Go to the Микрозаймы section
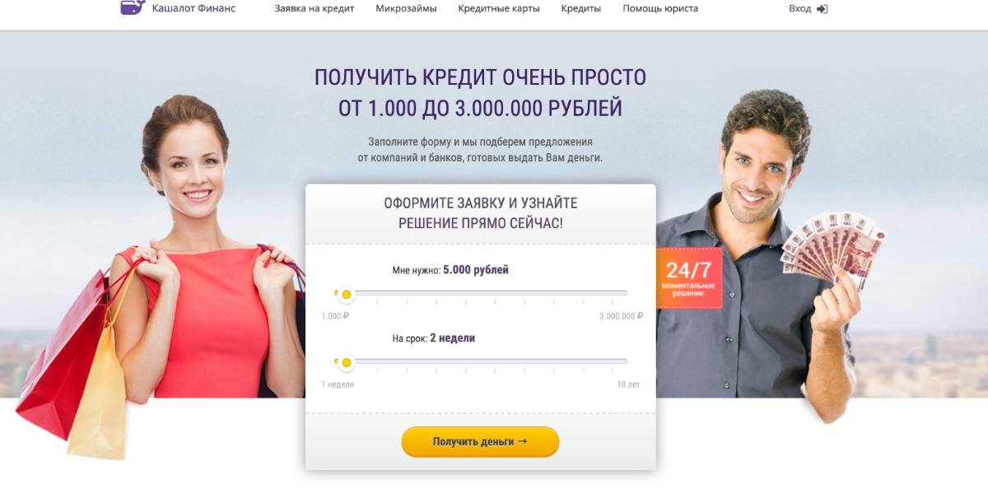The image size is (988, 494). [406, 9]
